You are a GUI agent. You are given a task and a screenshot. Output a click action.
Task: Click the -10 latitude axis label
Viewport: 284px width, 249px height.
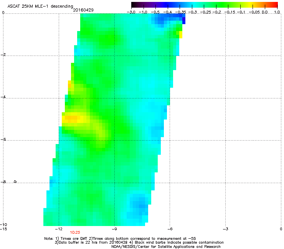pyautogui.click(x=3, y=224)
